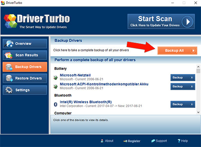Viewport: 201px width, 147px height.
Task: Click the Bluetooth category heading
Action: pos(63,95)
